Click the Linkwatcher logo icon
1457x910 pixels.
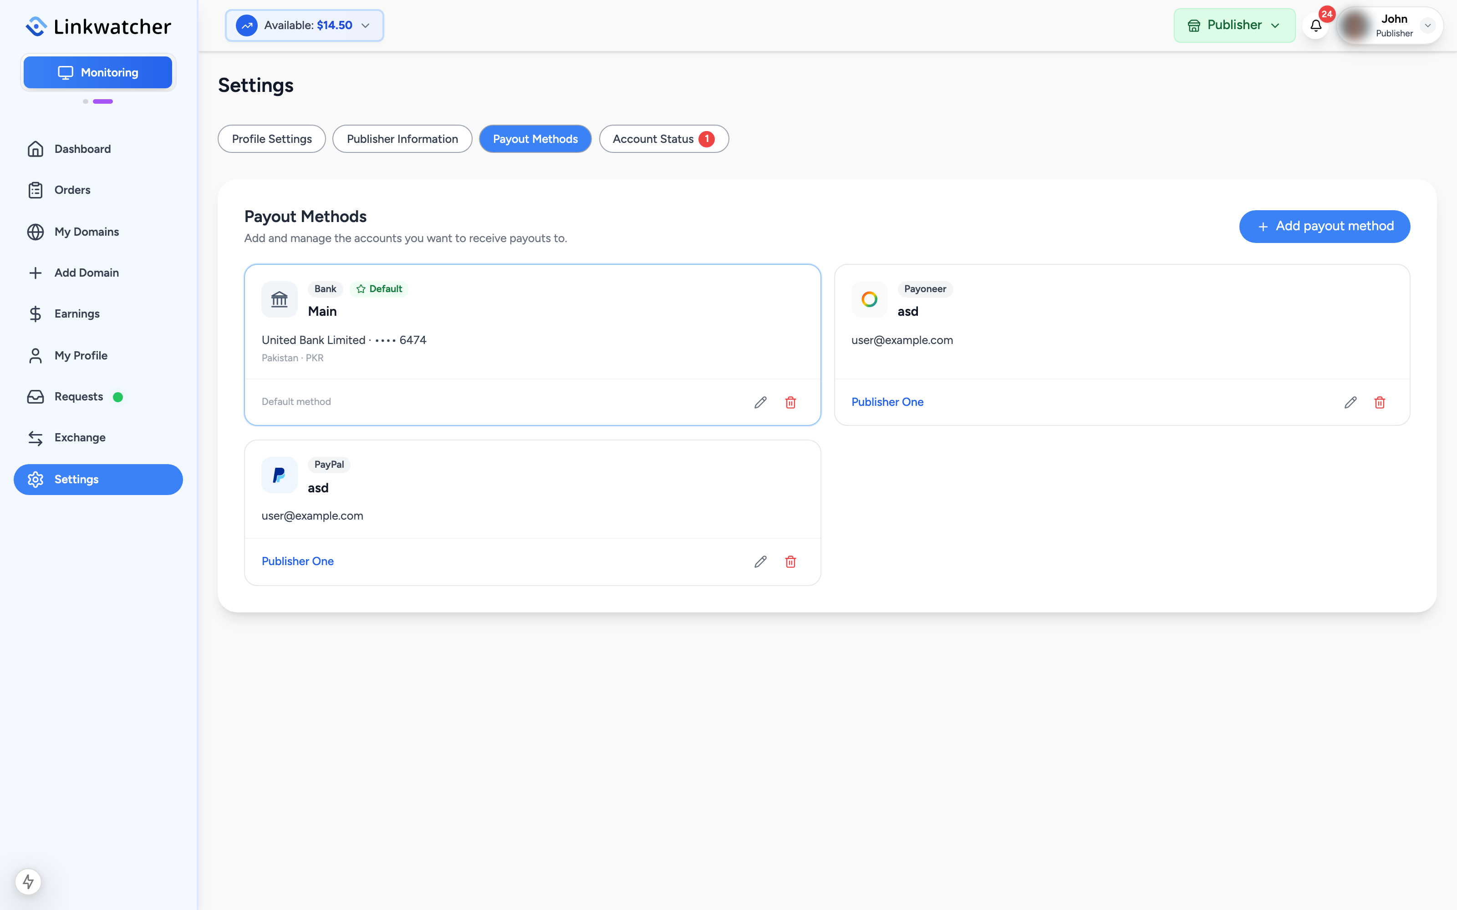pyautogui.click(x=37, y=26)
